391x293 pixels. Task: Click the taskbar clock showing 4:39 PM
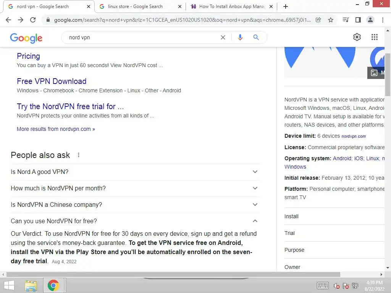(x=374, y=286)
